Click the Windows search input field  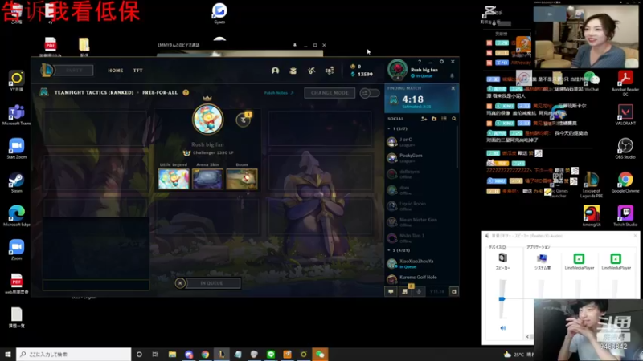pyautogui.click(x=74, y=354)
